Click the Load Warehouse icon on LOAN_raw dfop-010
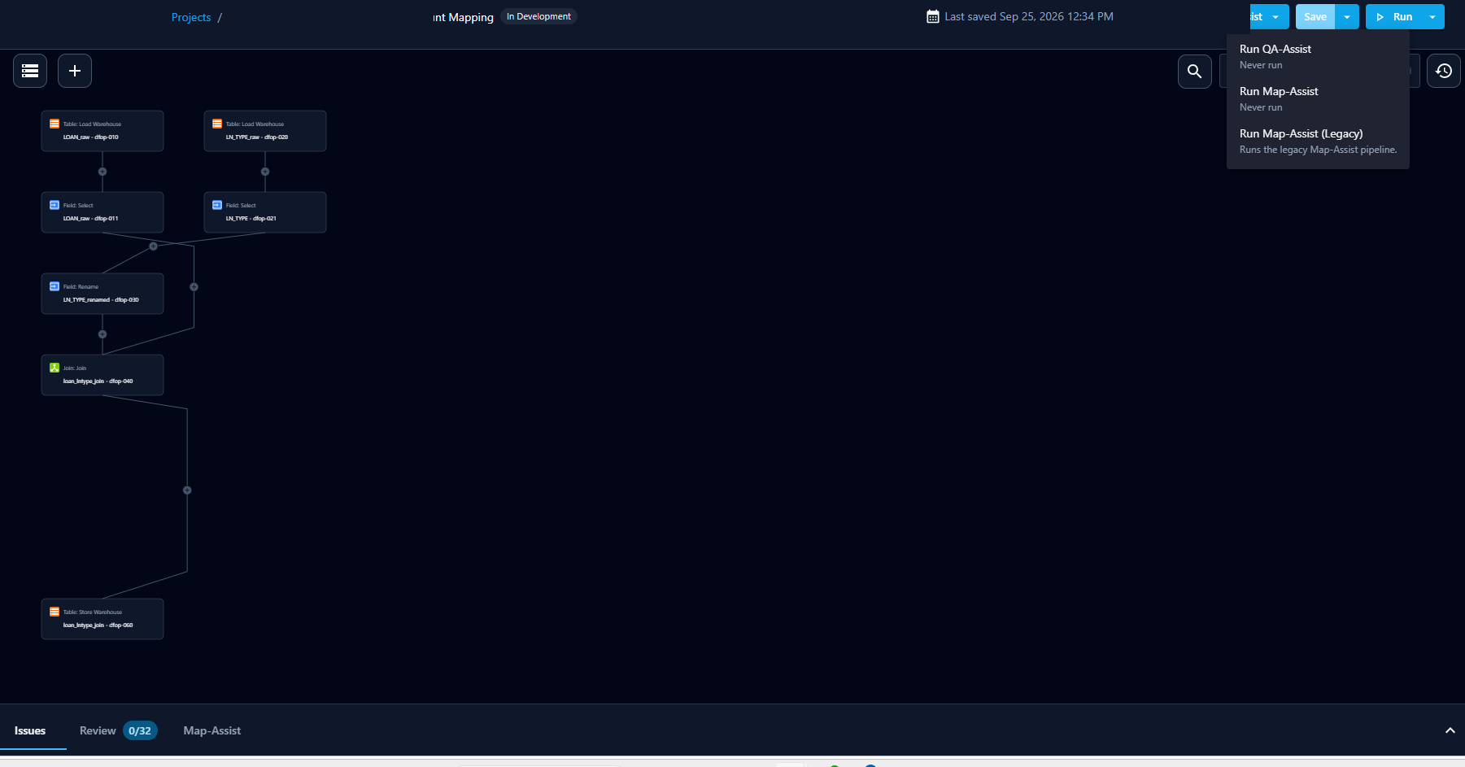The width and height of the screenshot is (1465, 767). pos(55,124)
